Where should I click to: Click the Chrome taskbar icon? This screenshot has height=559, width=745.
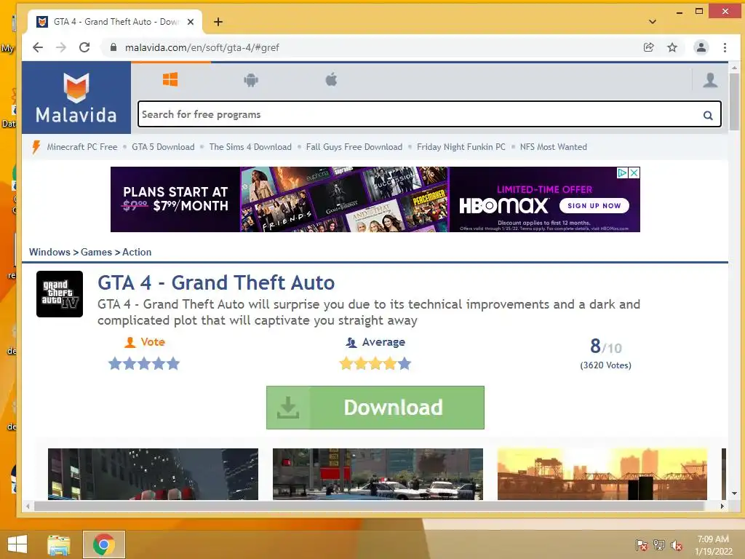[103, 544]
